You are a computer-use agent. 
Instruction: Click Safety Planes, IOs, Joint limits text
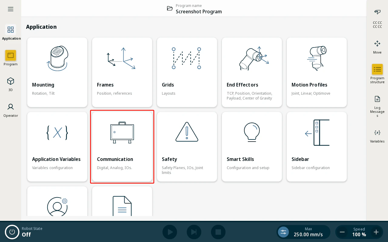pyautogui.click(x=182, y=170)
